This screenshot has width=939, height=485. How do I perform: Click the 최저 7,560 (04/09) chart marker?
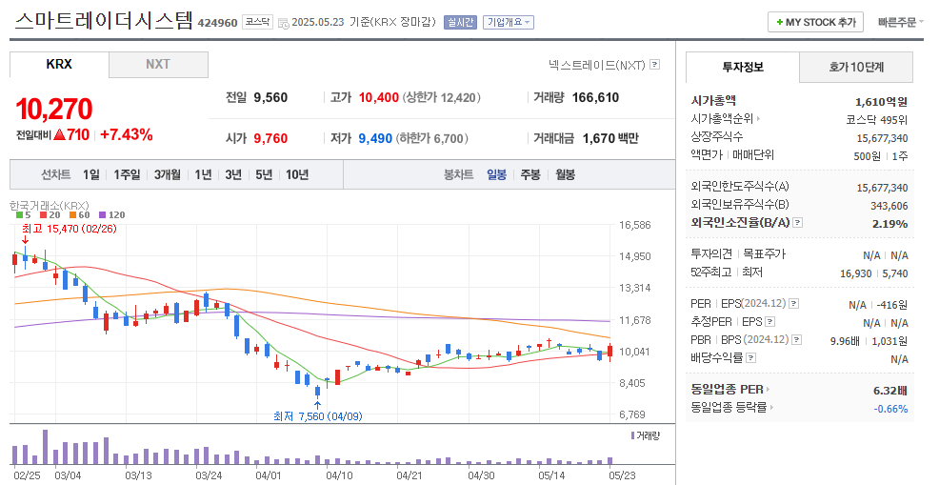click(317, 416)
